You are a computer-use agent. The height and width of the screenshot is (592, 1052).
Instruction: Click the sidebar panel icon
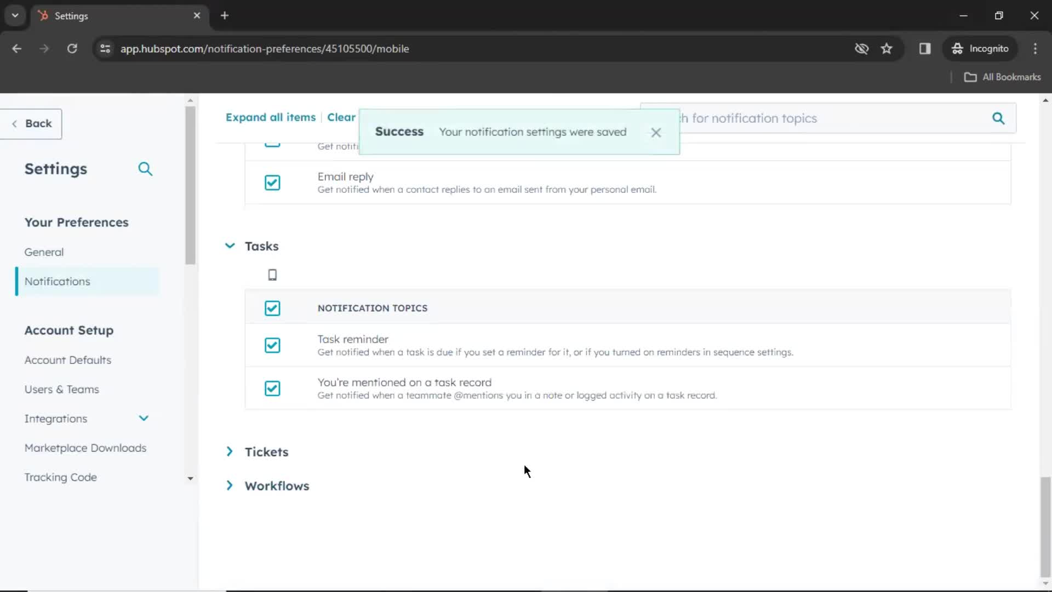coord(925,48)
